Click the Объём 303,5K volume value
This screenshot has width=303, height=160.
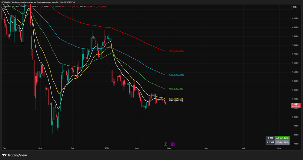coord(86,7)
